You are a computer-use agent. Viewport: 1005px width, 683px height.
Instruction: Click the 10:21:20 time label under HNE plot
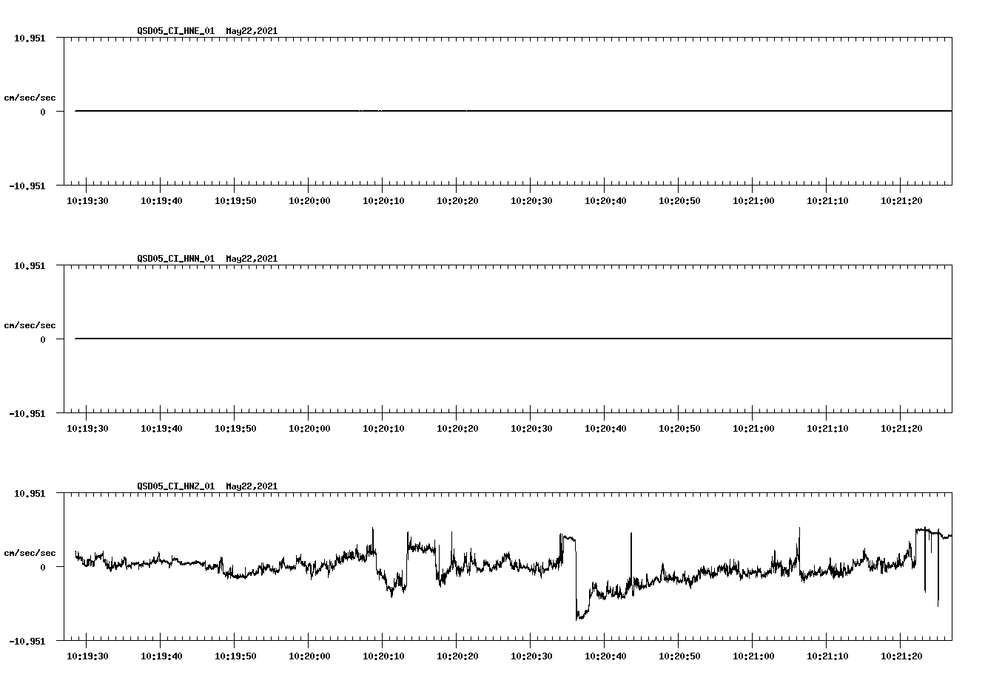click(x=901, y=200)
